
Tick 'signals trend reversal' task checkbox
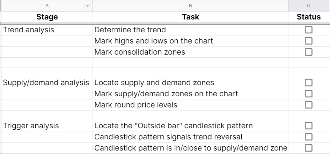click(x=308, y=137)
